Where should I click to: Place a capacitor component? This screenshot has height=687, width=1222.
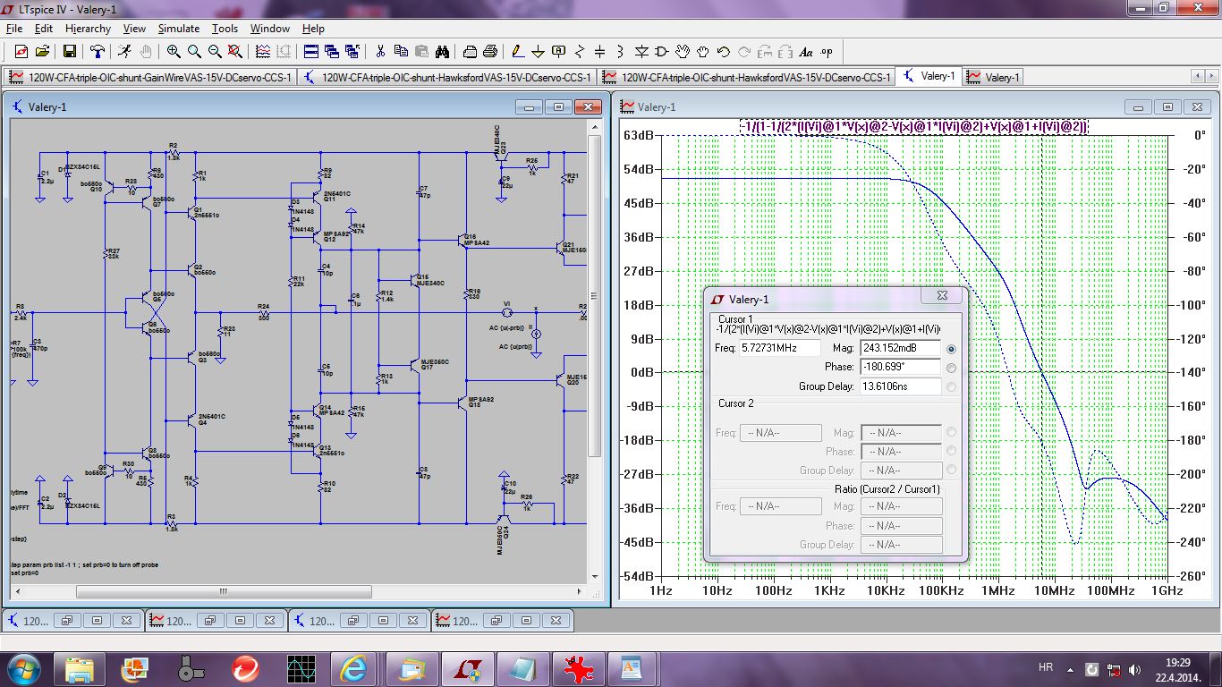(600, 52)
